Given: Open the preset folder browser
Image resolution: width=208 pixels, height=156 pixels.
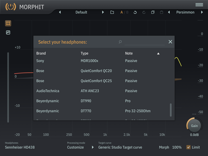Looking at the screenshot, I should (112, 12).
